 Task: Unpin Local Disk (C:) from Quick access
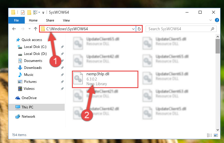[x=62, y=47]
